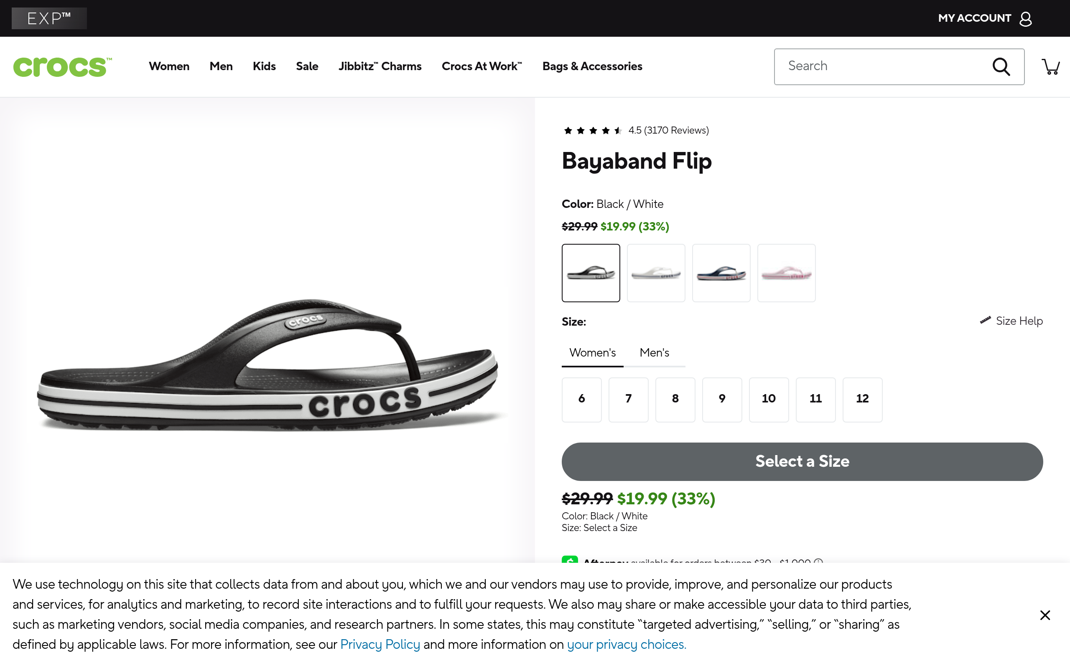Viewport: 1070px width, 668px height.
Task: Dismiss the privacy notice with X
Action: tap(1045, 615)
